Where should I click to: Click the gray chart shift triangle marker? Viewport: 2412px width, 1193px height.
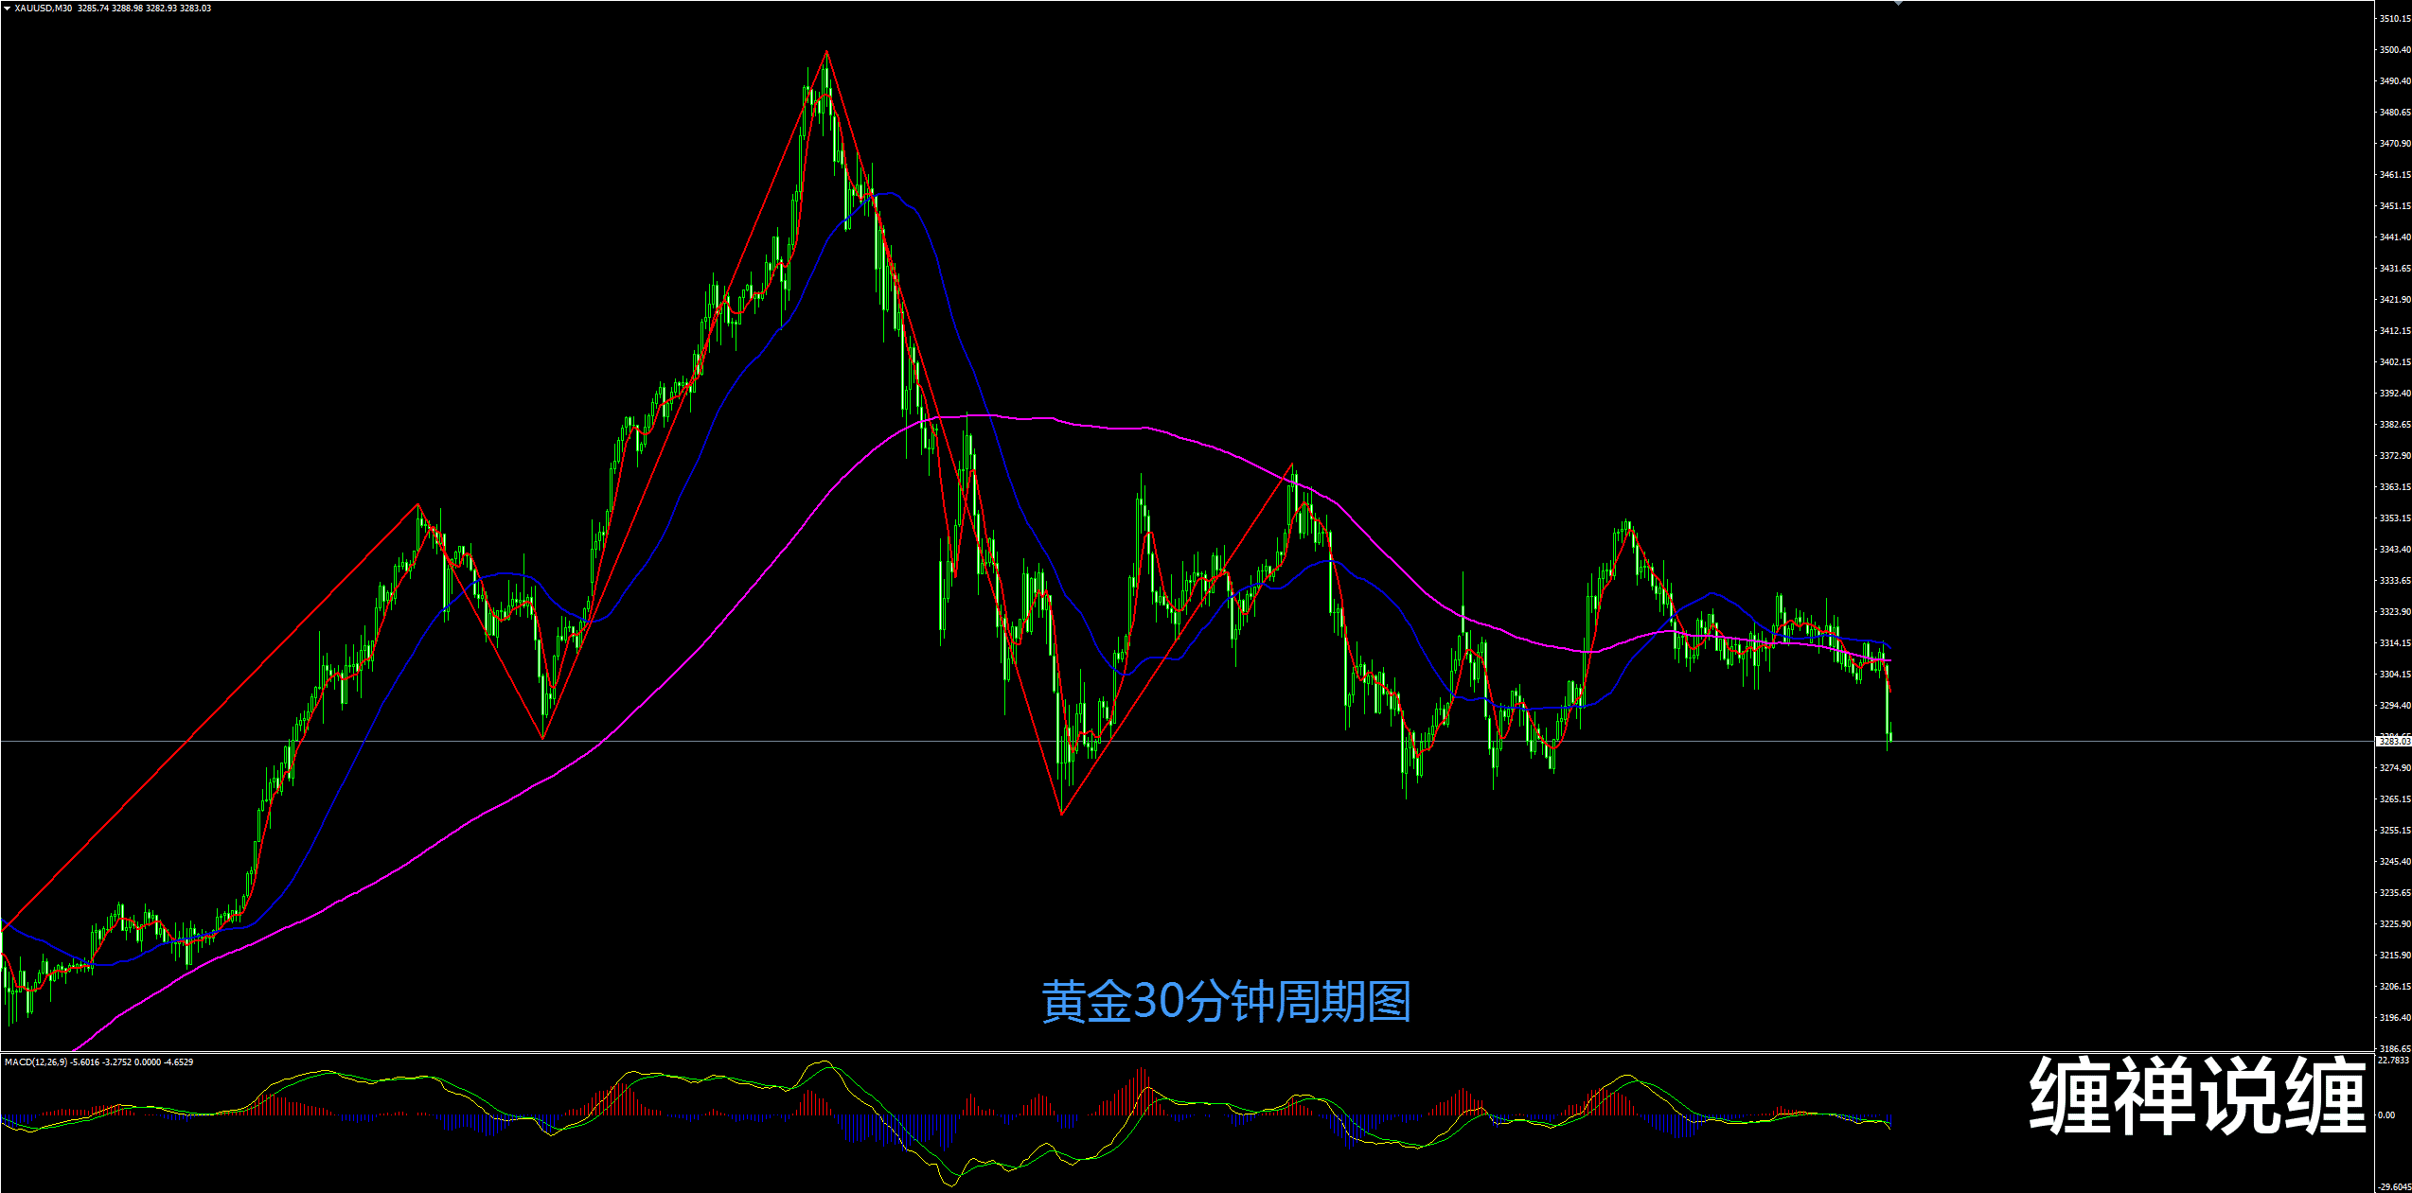click(1899, 4)
